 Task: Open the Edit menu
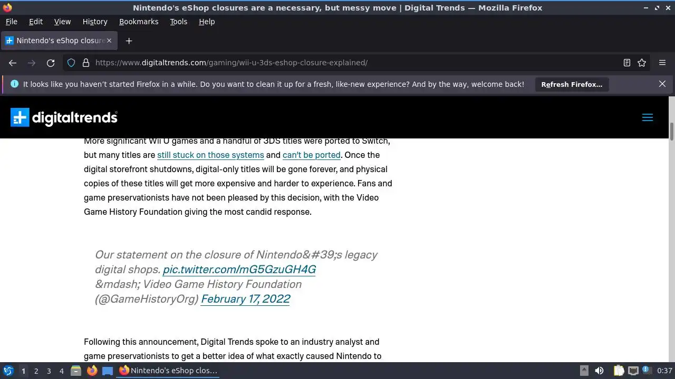pyautogui.click(x=36, y=22)
